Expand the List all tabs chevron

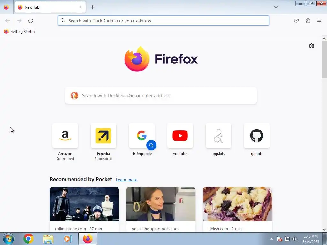276,7
